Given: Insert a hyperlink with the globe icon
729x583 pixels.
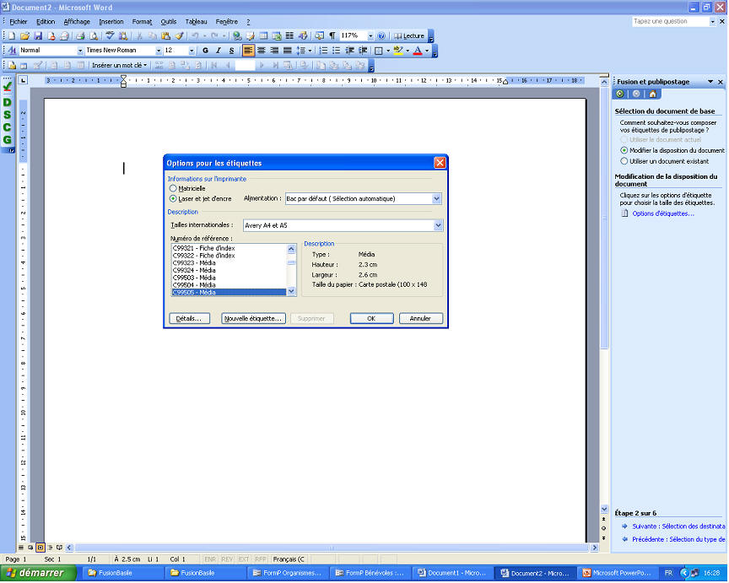Looking at the screenshot, I should point(237,35).
